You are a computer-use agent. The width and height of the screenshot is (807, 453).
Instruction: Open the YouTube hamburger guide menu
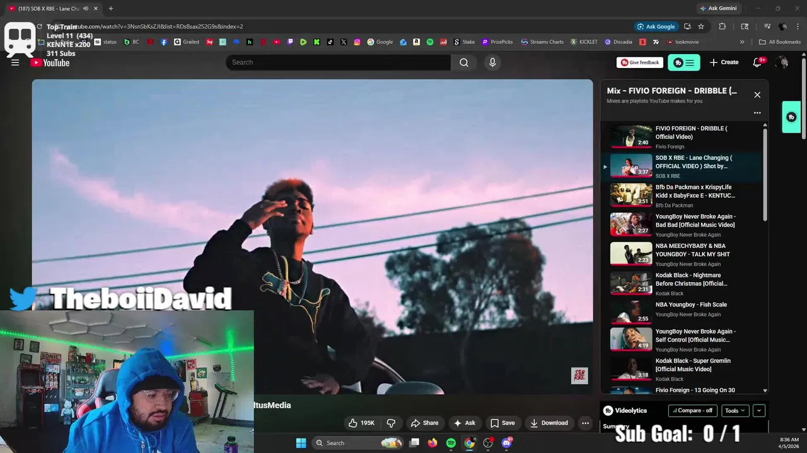[15, 62]
